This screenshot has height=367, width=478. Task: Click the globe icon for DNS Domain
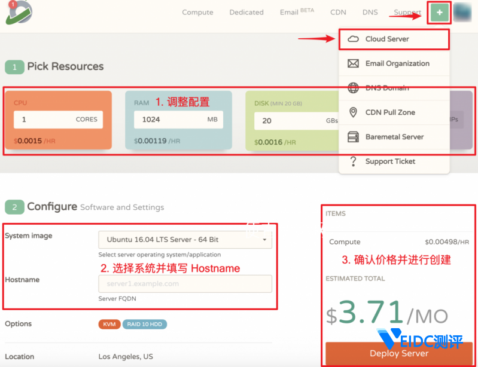pos(353,88)
